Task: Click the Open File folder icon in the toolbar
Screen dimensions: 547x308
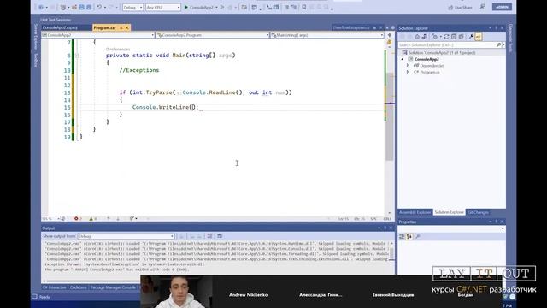Action: (74, 8)
